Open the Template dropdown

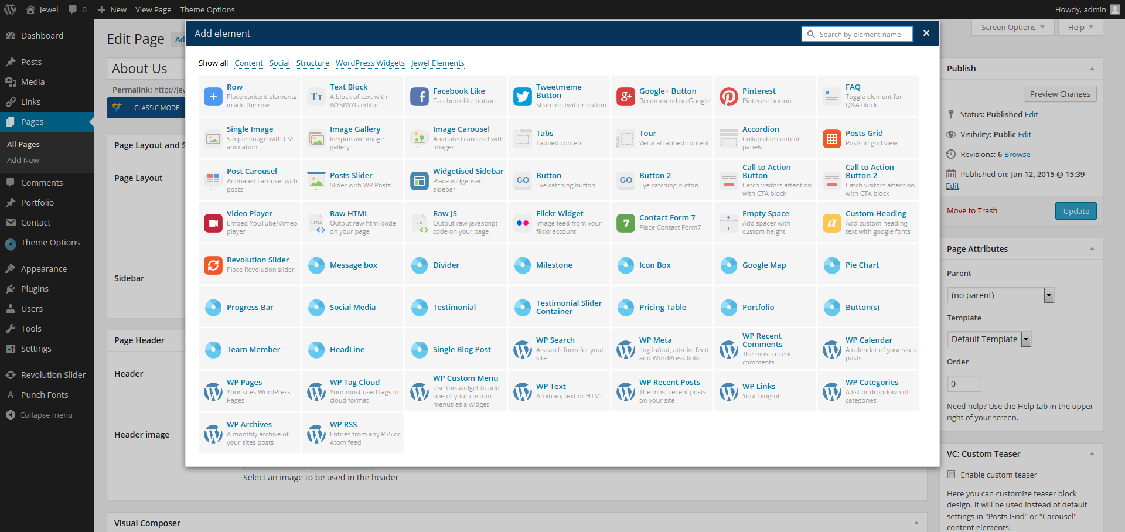[988, 339]
